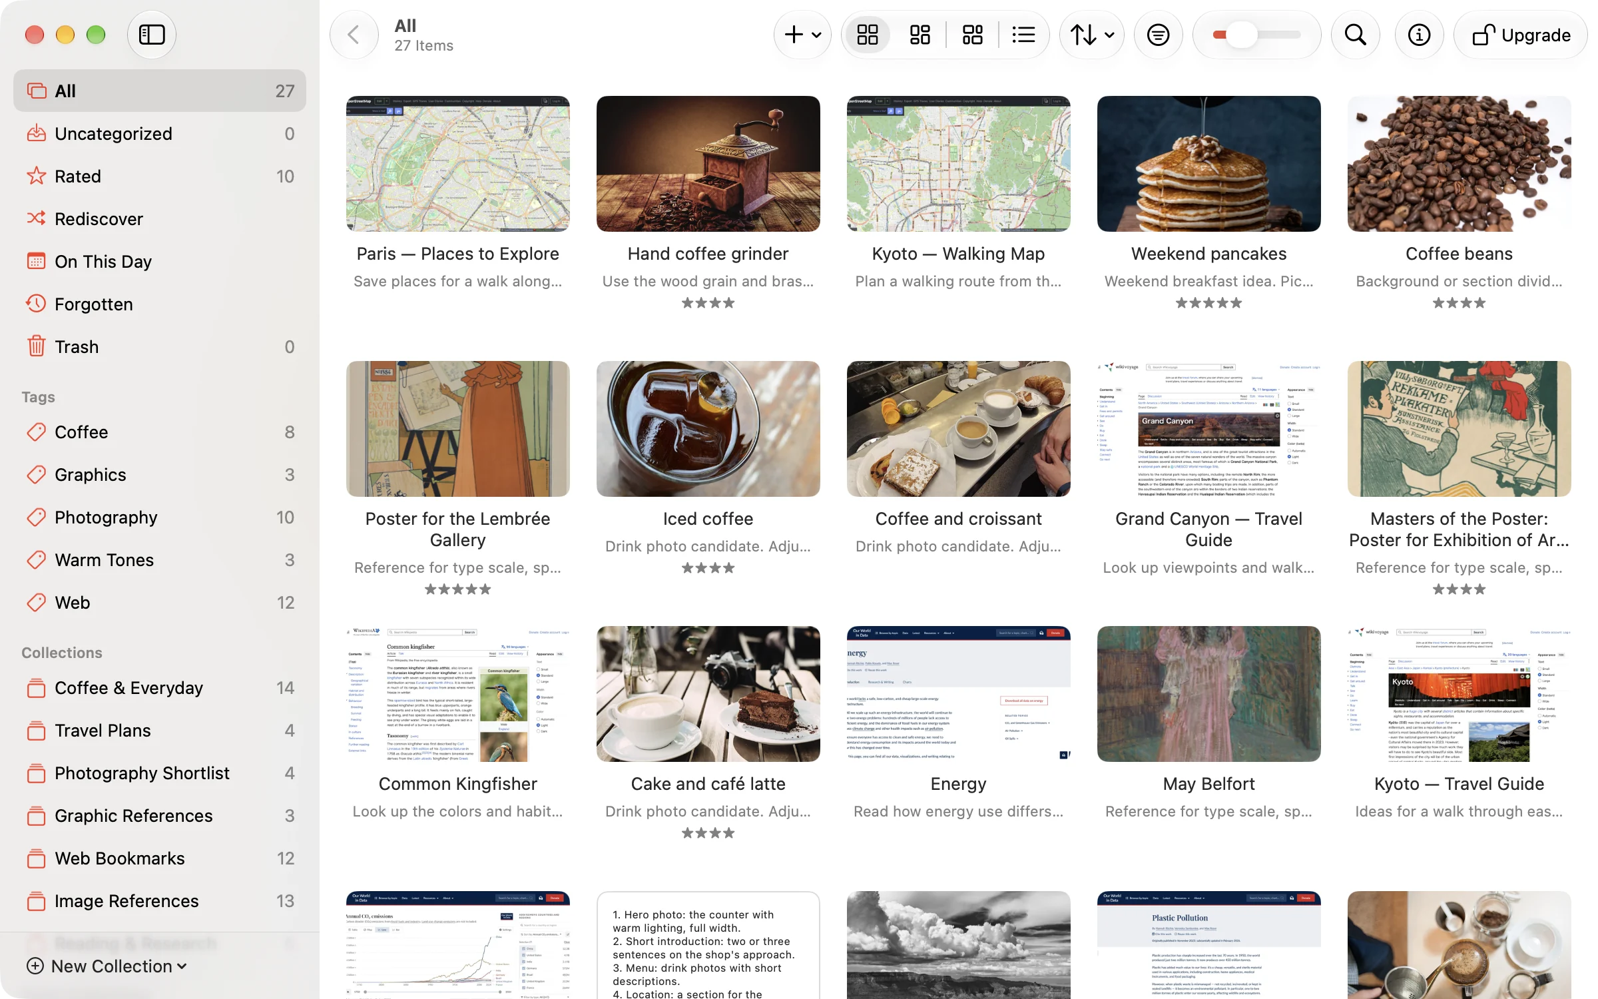Open the Iced coffee photo
Viewport: 1598px width, 999px height.
[708, 429]
